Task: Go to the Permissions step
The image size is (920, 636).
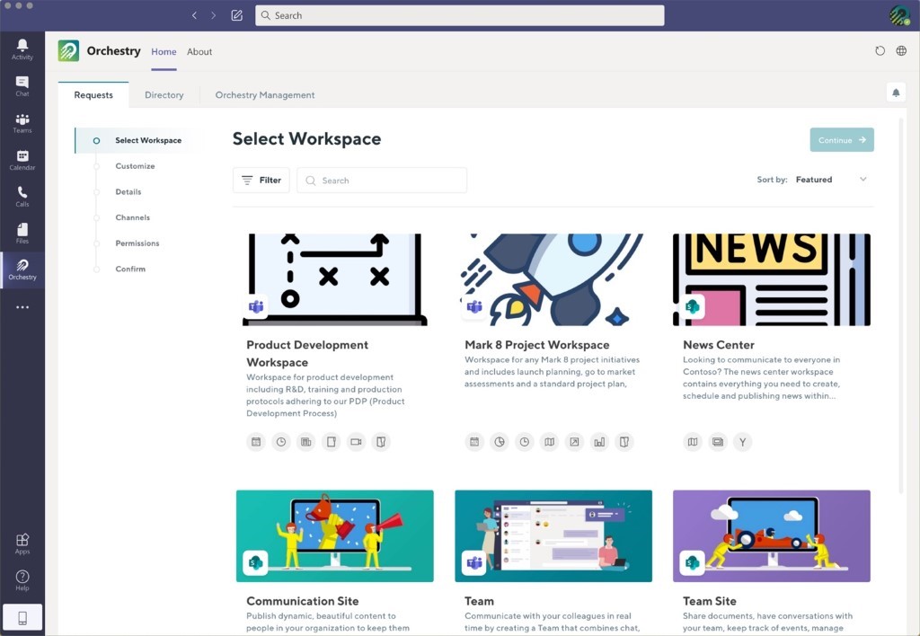Action: (x=137, y=243)
